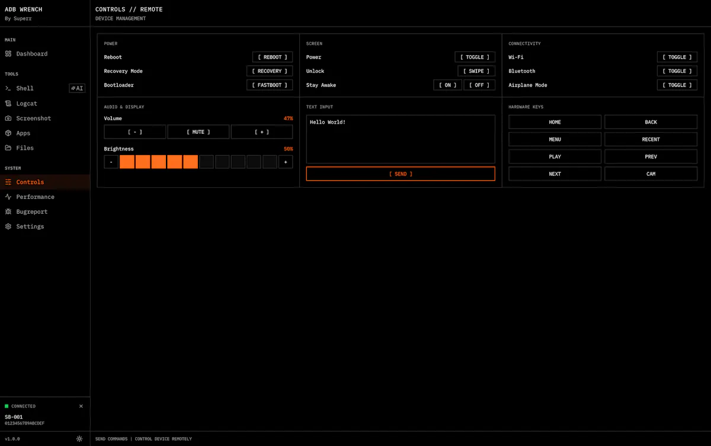Tap the BACK hardware key
This screenshot has width=711, height=446.
coord(651,122)
